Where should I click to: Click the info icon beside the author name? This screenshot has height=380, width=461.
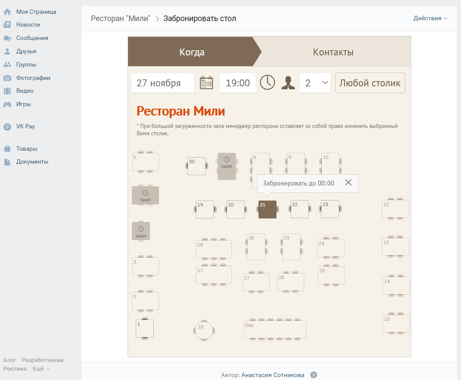(x=314, y=375)
